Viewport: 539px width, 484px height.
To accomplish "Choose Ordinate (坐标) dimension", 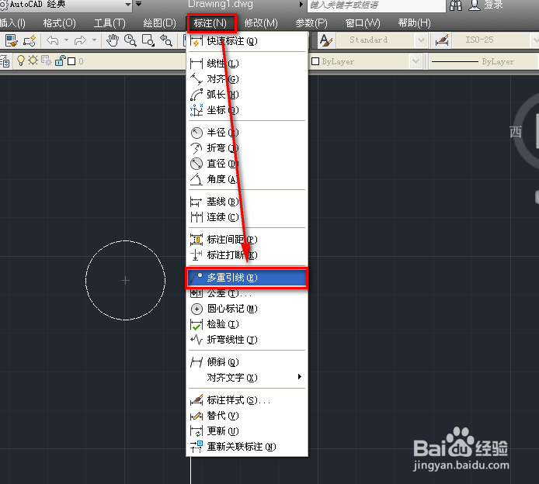I will [247, 110].
